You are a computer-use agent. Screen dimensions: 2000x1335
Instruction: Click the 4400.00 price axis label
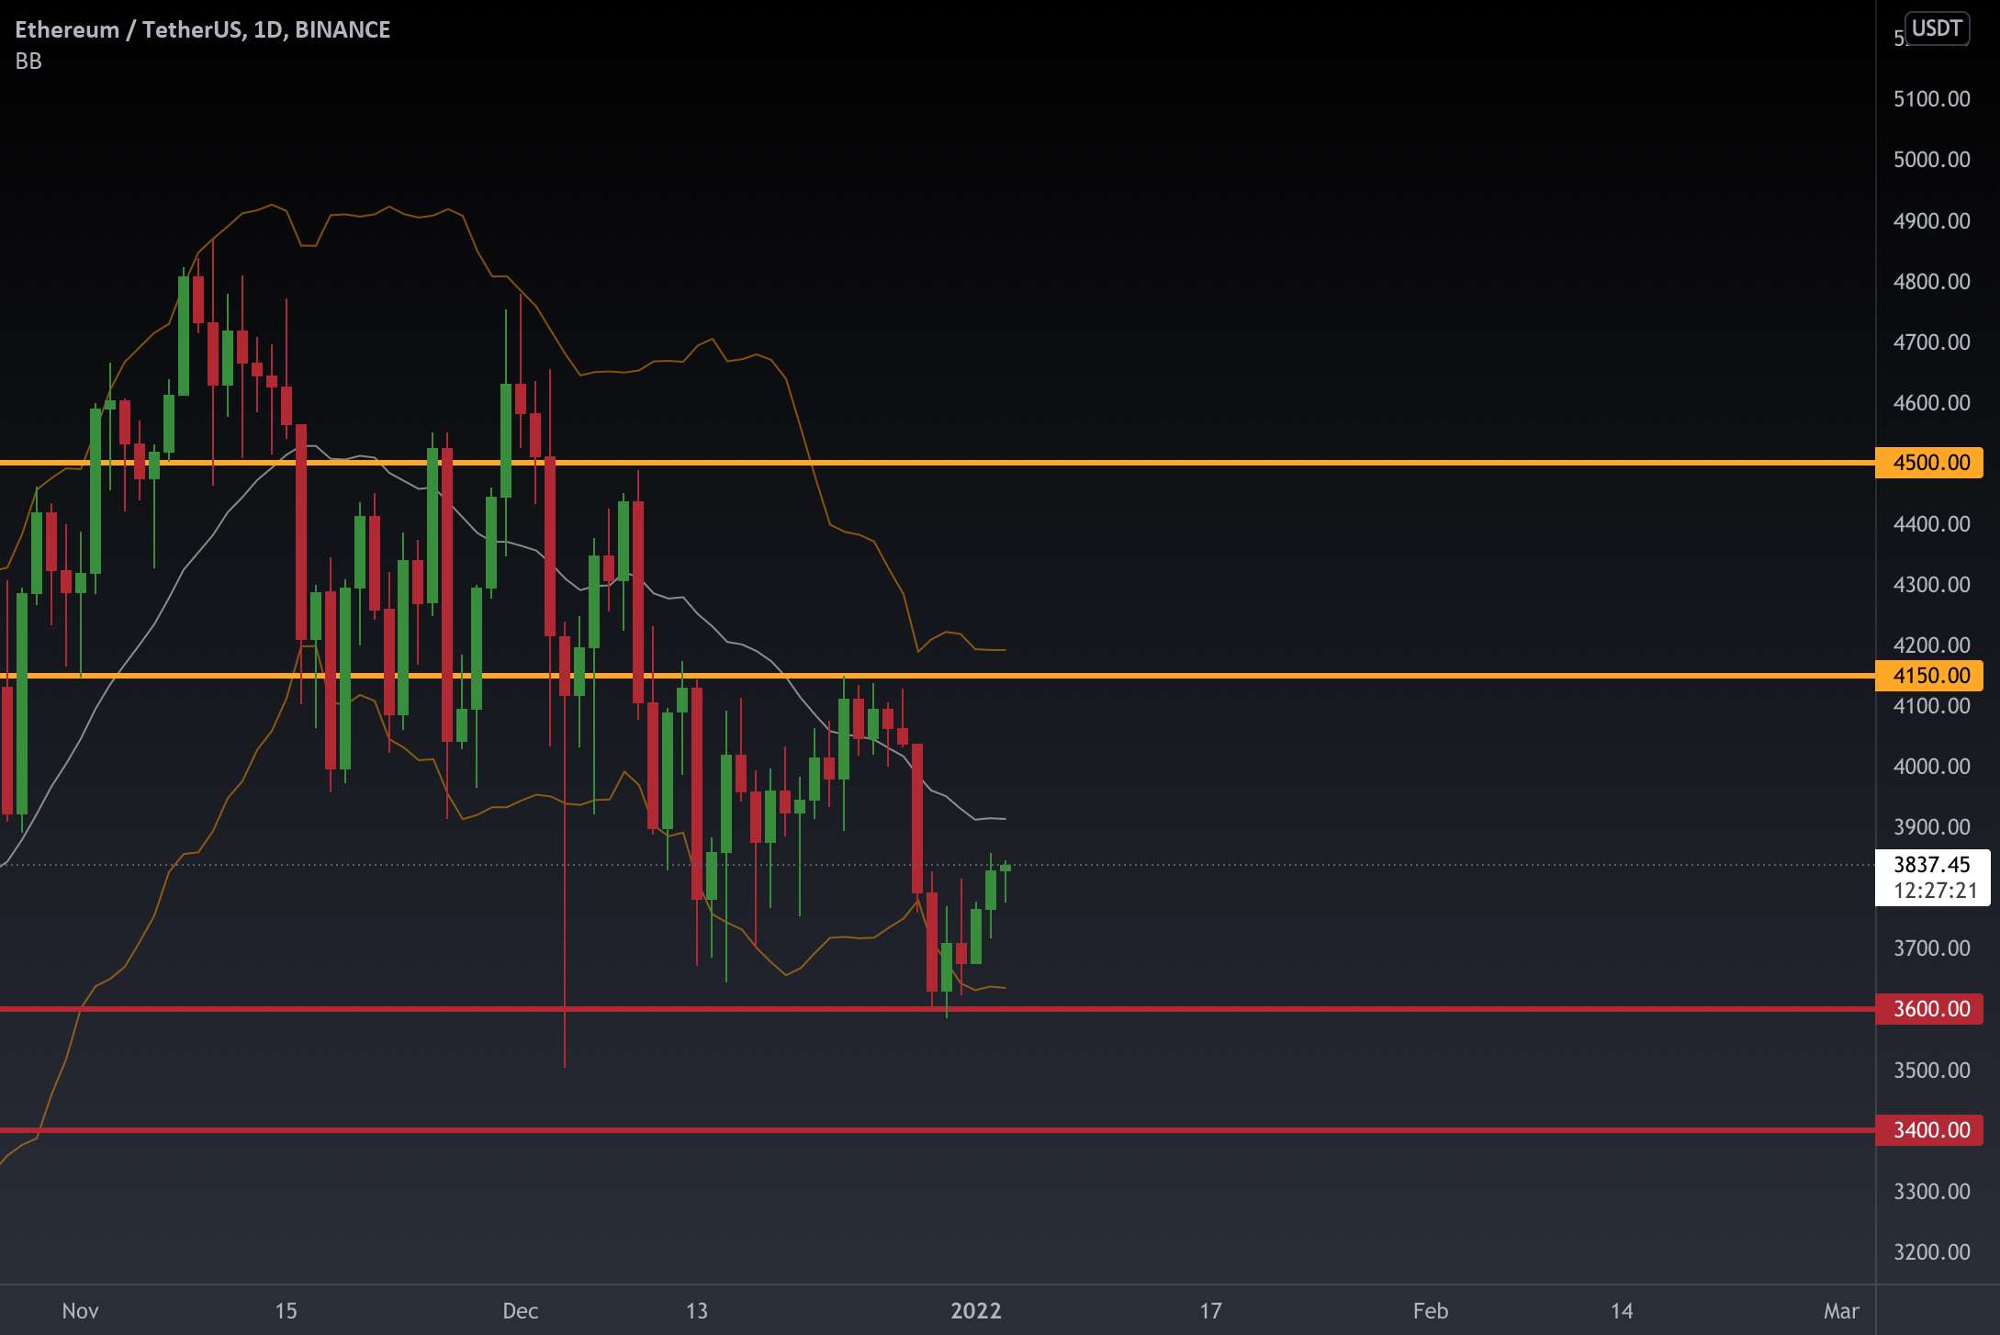(x=1932, y=524)
